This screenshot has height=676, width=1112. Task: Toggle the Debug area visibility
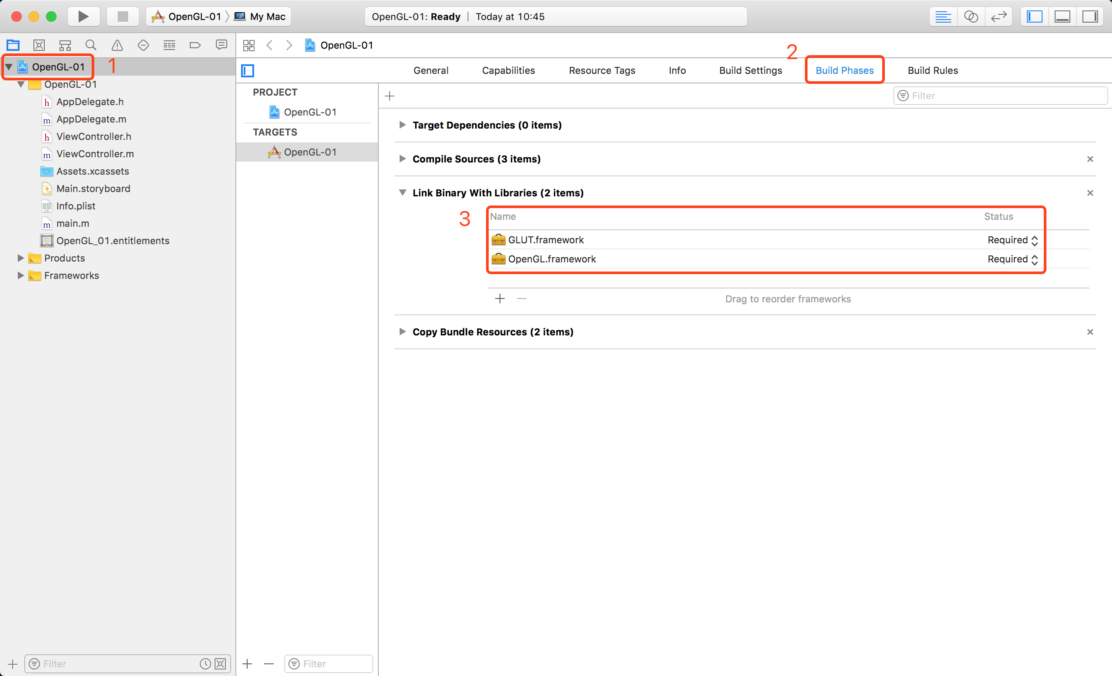[x=1062, y=17]
